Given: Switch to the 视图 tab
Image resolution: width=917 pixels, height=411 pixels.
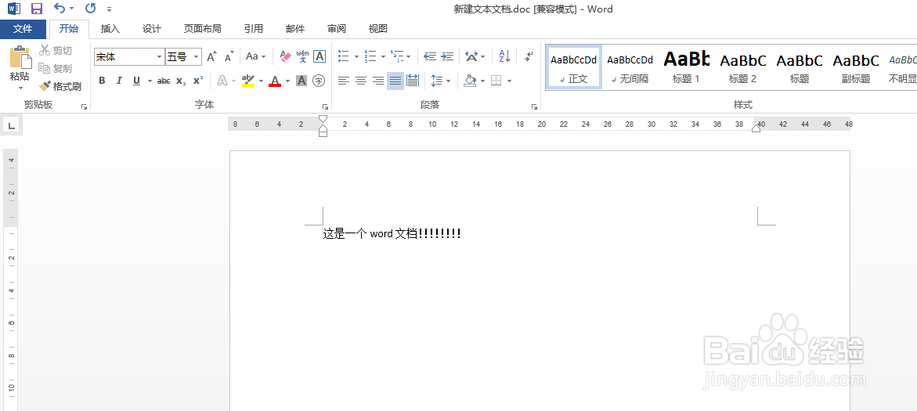Looking at the screenshot, I should tap(377, 29).
